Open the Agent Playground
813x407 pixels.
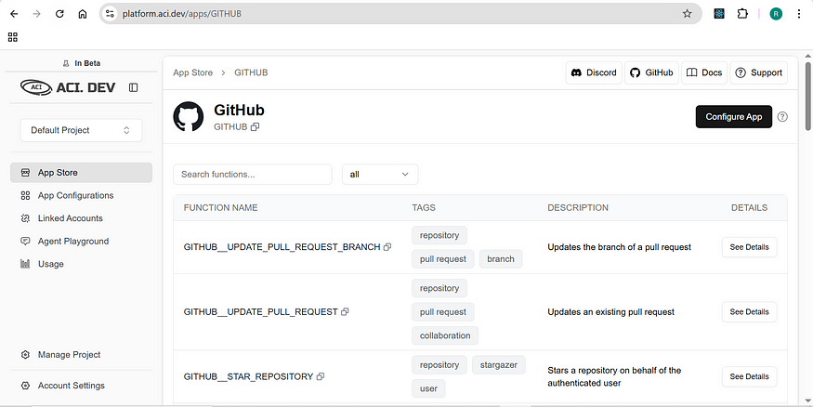click(82, 241)
